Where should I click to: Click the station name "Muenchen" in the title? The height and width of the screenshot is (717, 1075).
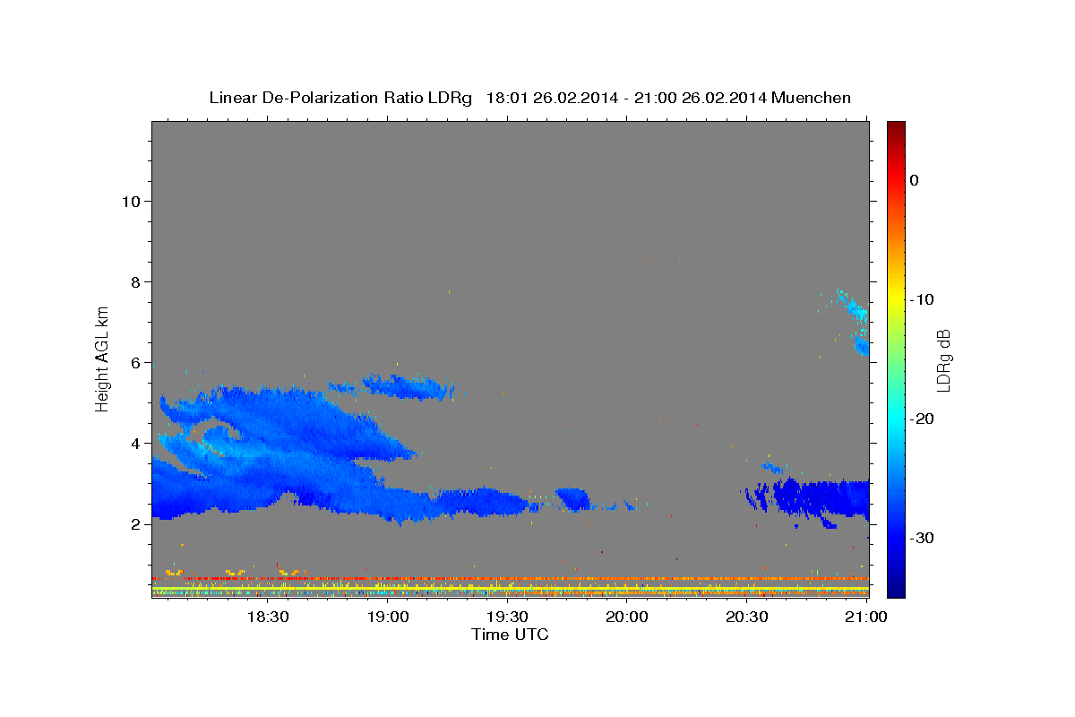812,98
